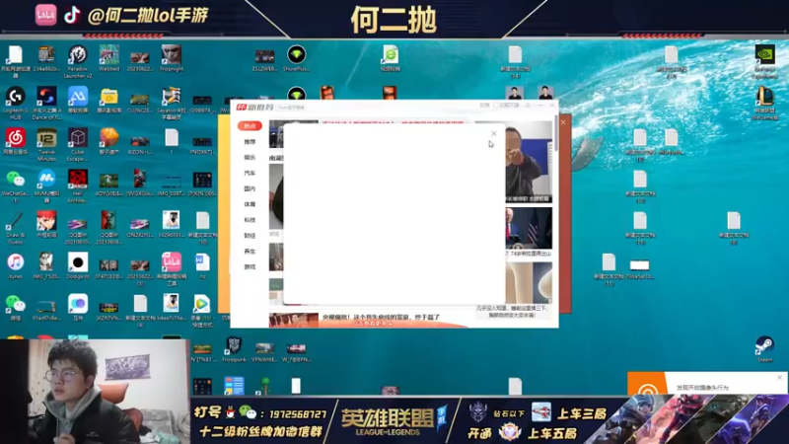Open the 骰子遗产 game icon
Image resolution: width=789 pixels, height=444 pixels.
108,137
